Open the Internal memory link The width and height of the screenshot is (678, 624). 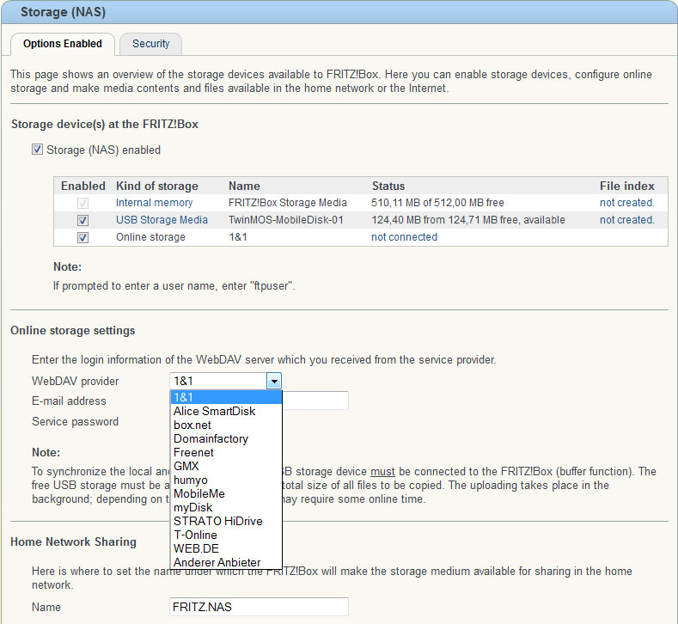tap(154, 202)
